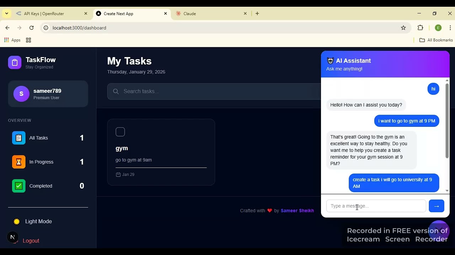Send the chat message with arrow button
Image resolution: width=455 pixels, height=255 pixels.
click(437, 206)
